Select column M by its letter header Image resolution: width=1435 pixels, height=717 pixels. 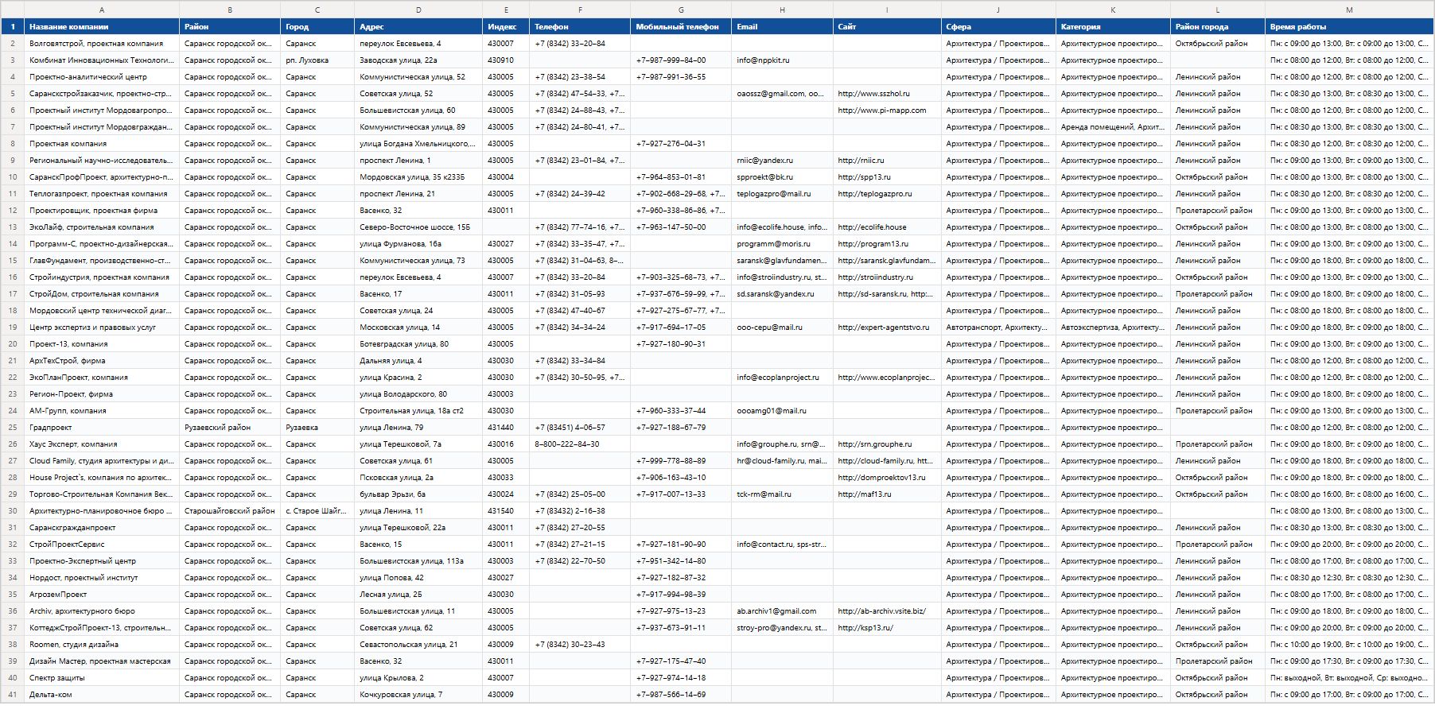coord(1349,10)
